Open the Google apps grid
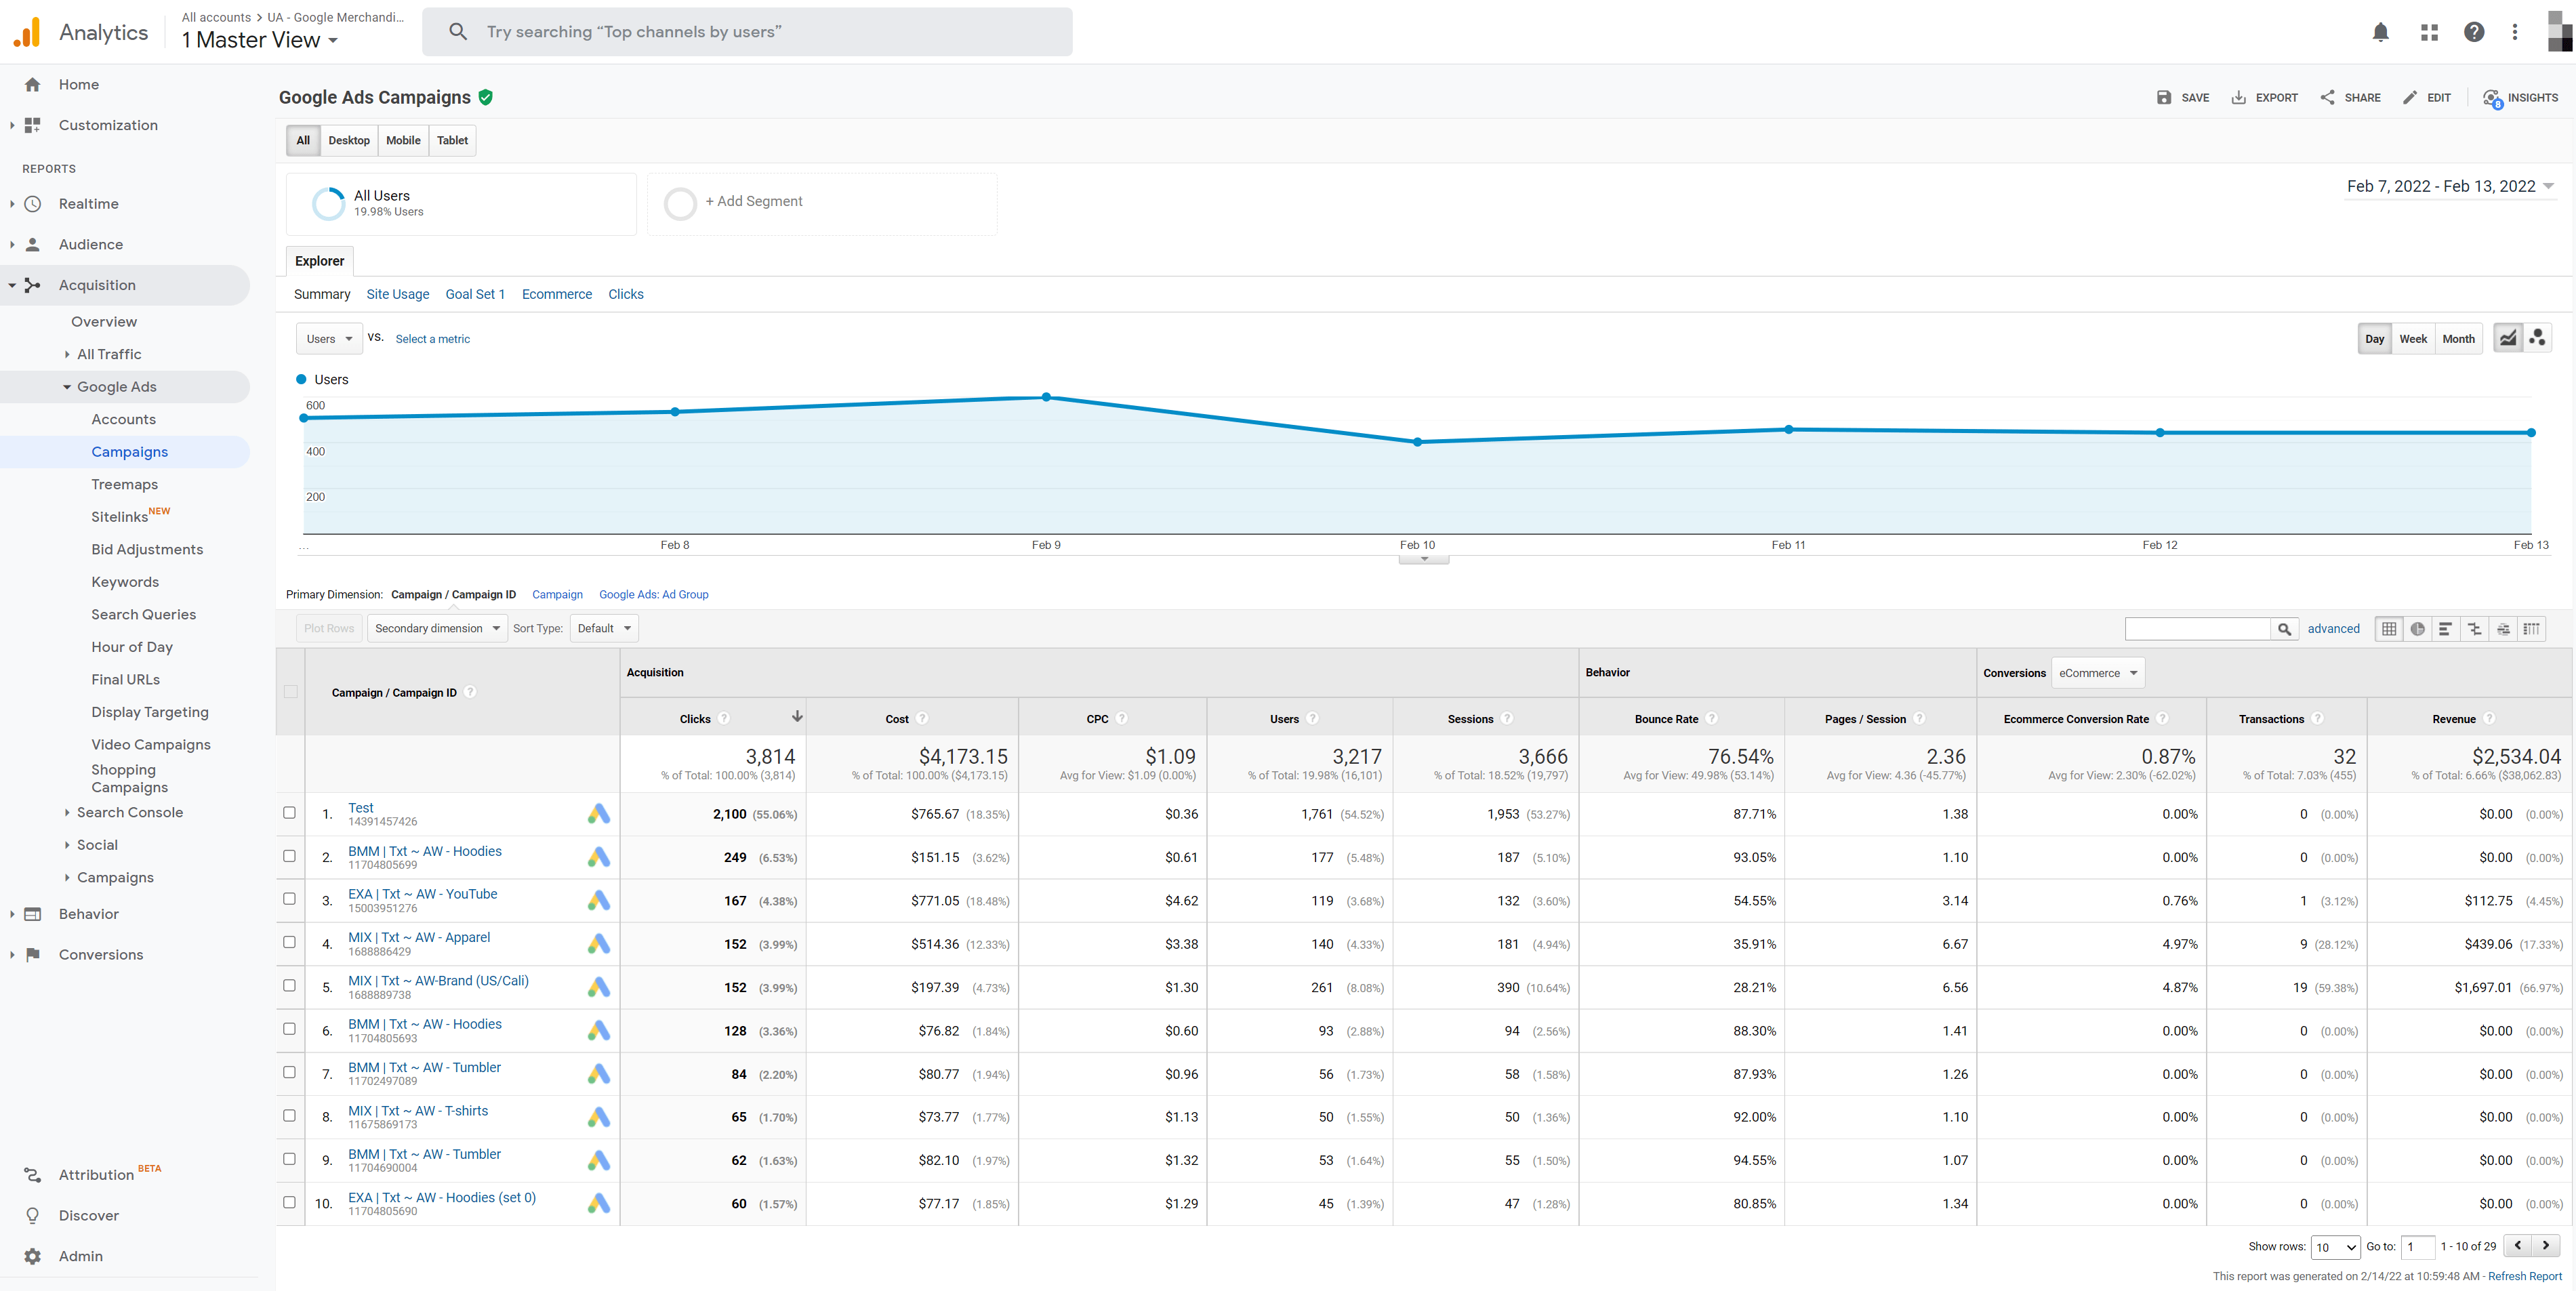This screenshot has height=1291, width=2576. (x=2428, y=32)
